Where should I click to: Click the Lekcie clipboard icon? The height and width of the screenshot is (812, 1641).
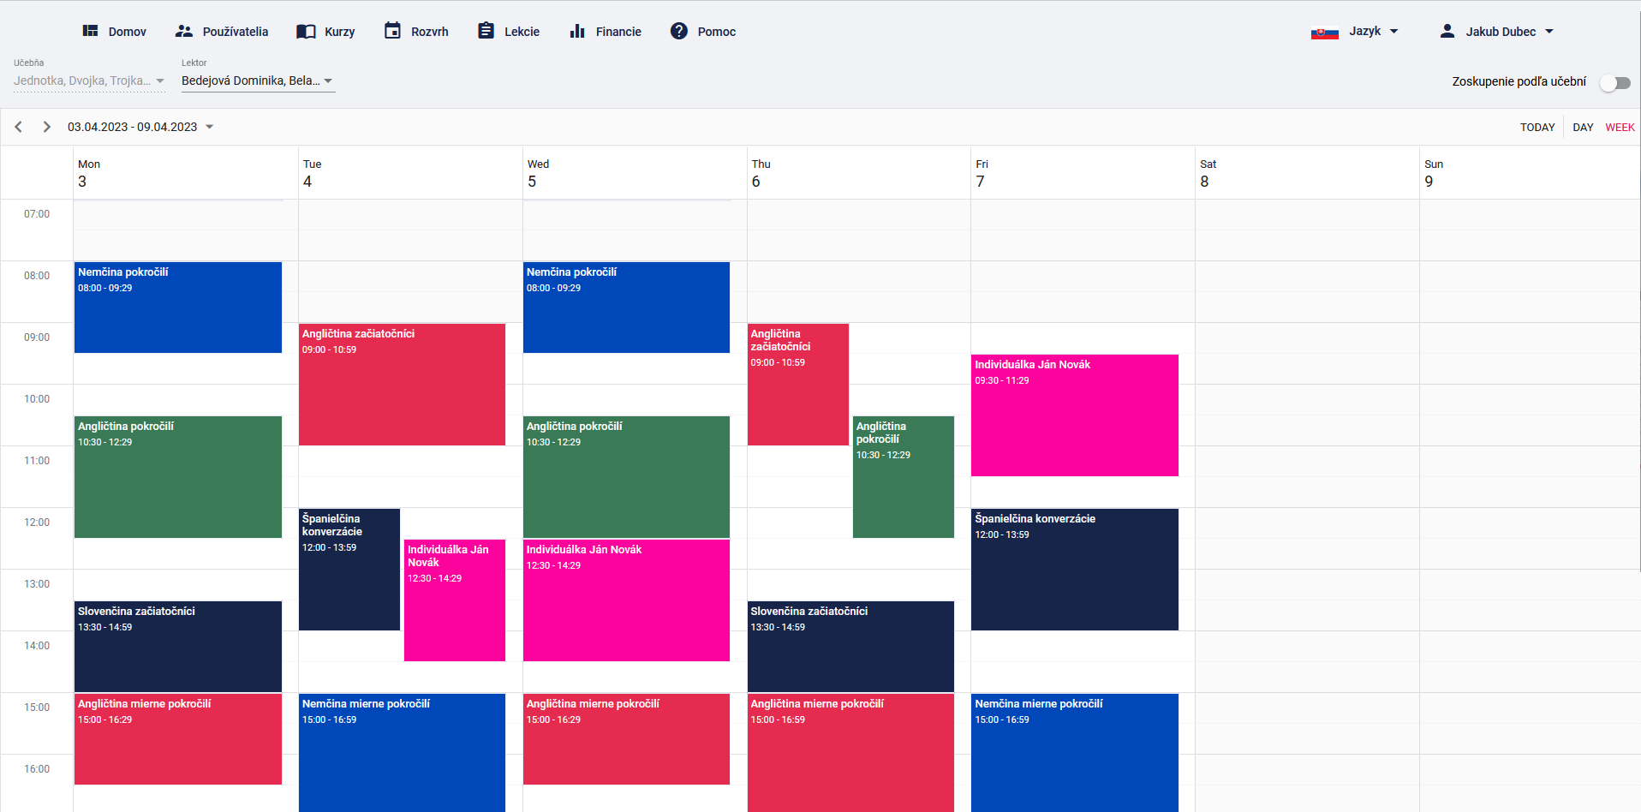tap(486, 31)
